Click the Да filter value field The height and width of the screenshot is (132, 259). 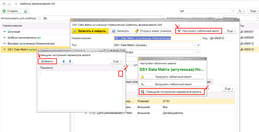pyautogui.click(x=102, y=18)
